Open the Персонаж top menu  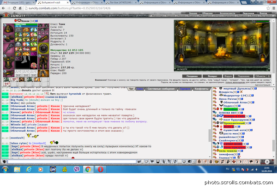coord(248,13)
